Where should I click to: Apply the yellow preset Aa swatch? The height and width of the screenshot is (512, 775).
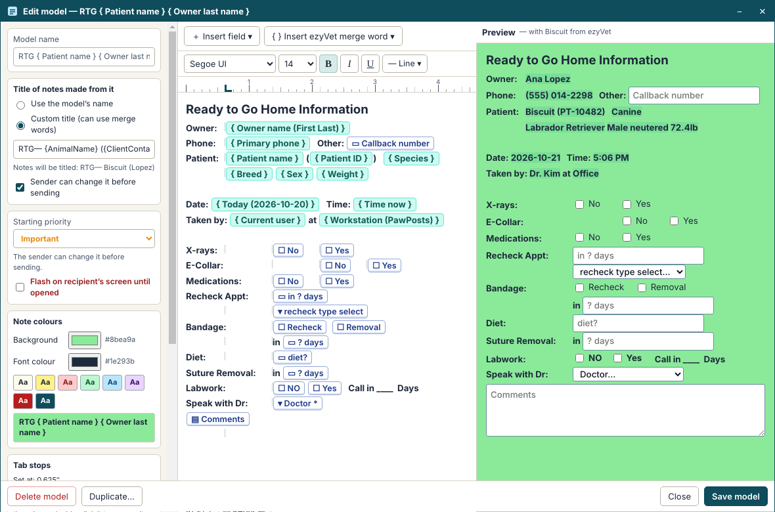click(x=45, y=383)
